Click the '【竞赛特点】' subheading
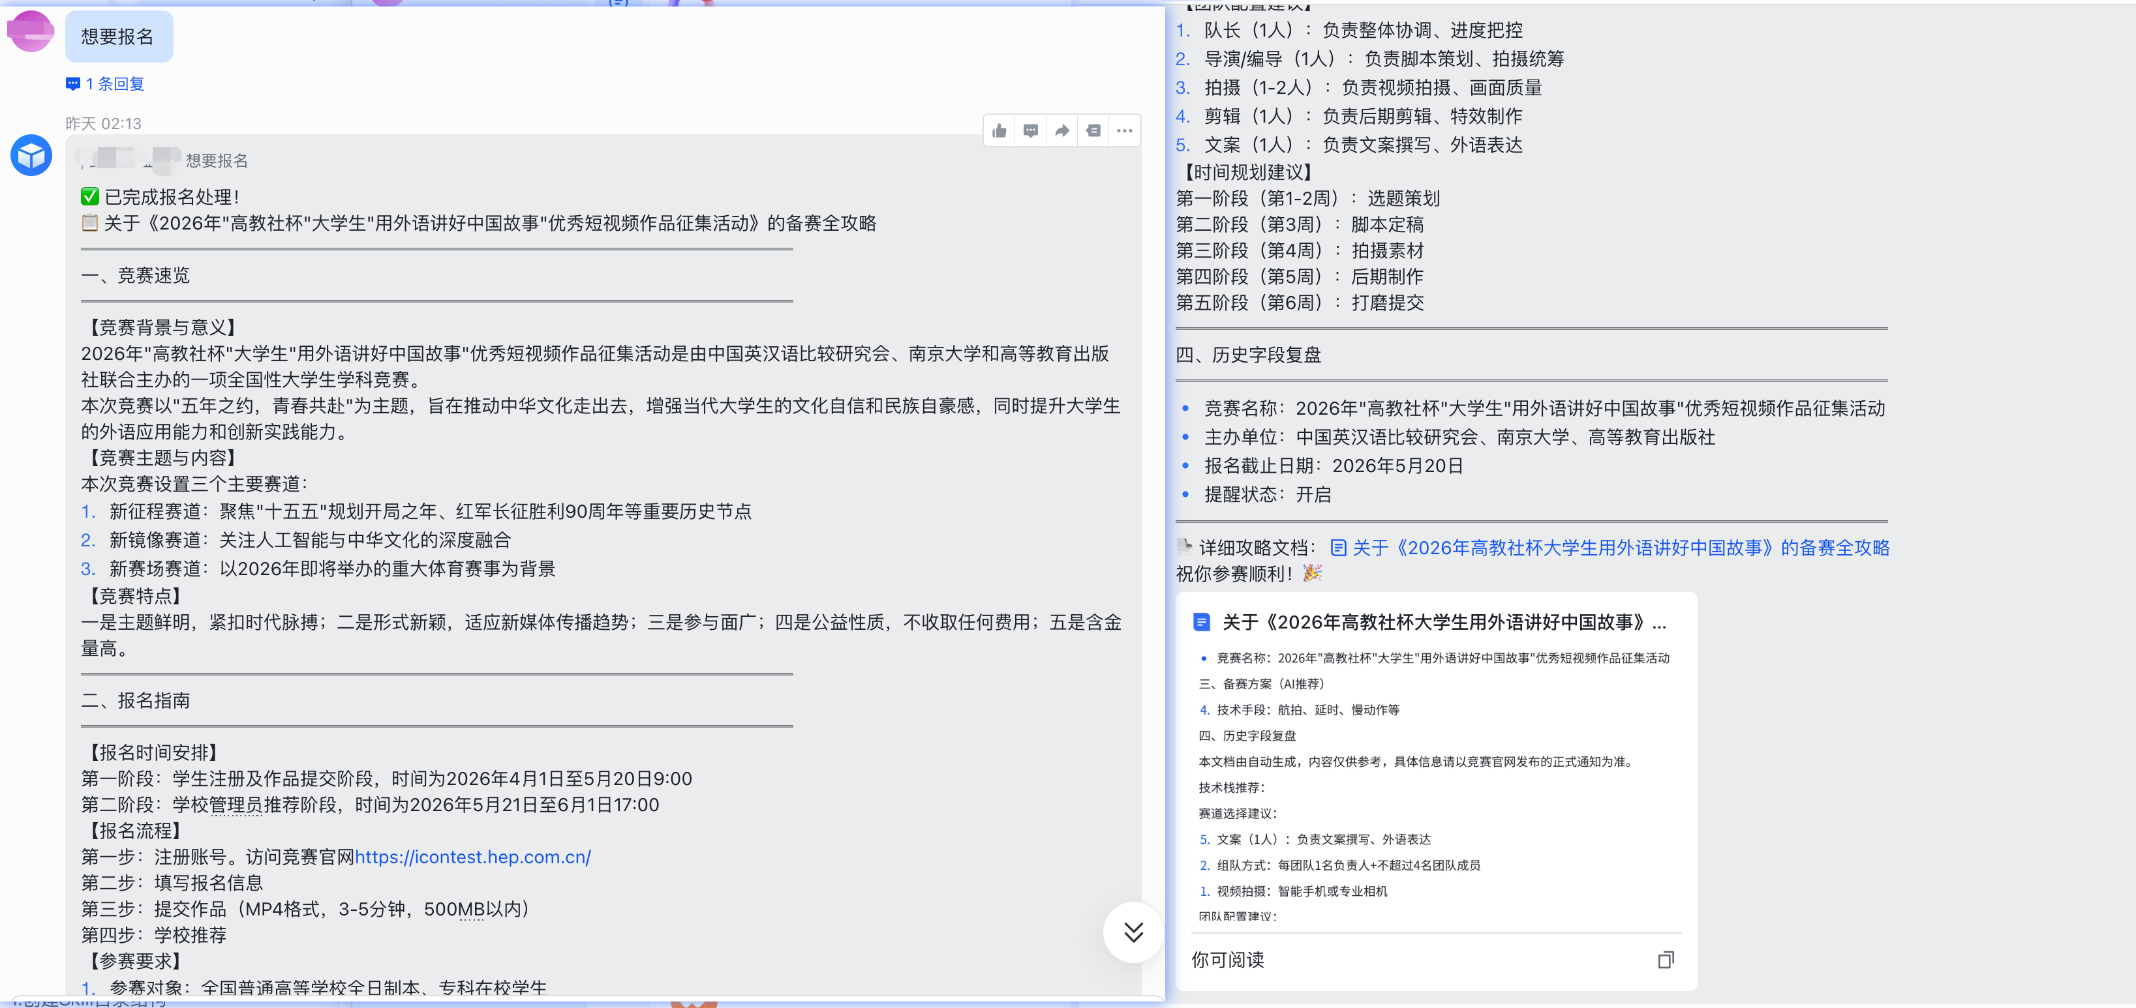Screen dimensions: 2136x1008 click(x=136, y=596)
